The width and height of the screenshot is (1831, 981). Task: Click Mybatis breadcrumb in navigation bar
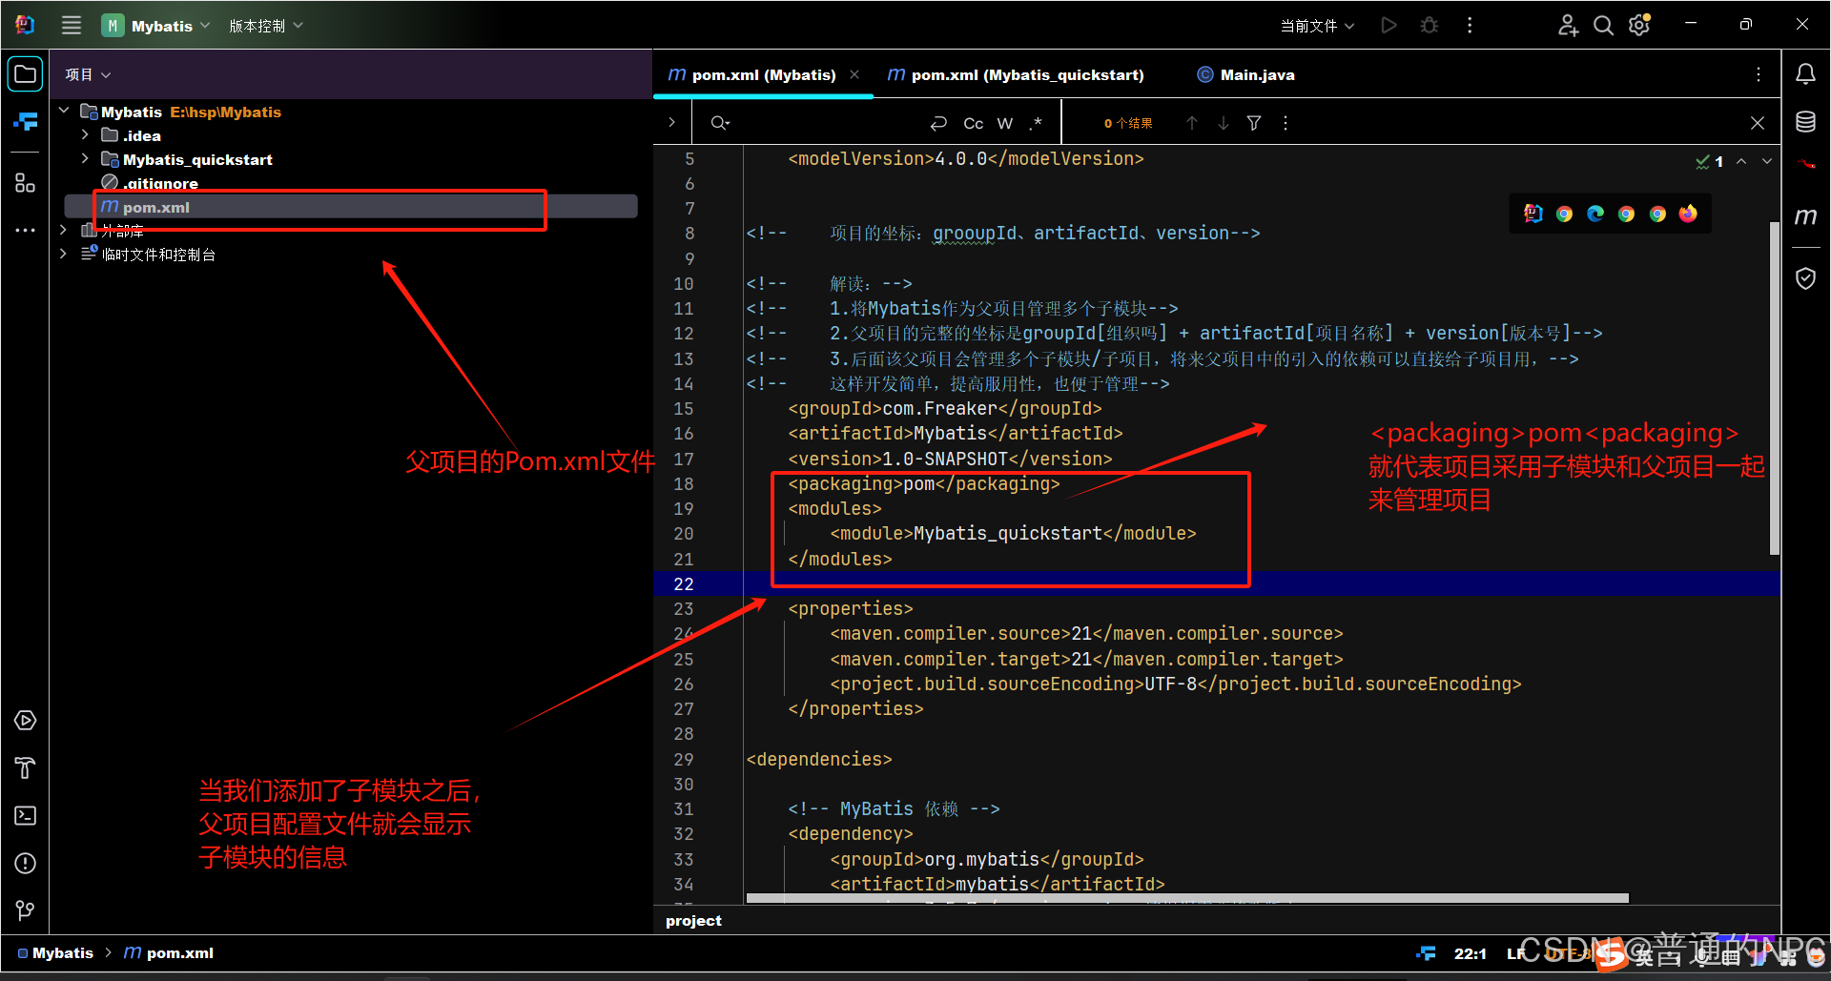tap(55, 953)
